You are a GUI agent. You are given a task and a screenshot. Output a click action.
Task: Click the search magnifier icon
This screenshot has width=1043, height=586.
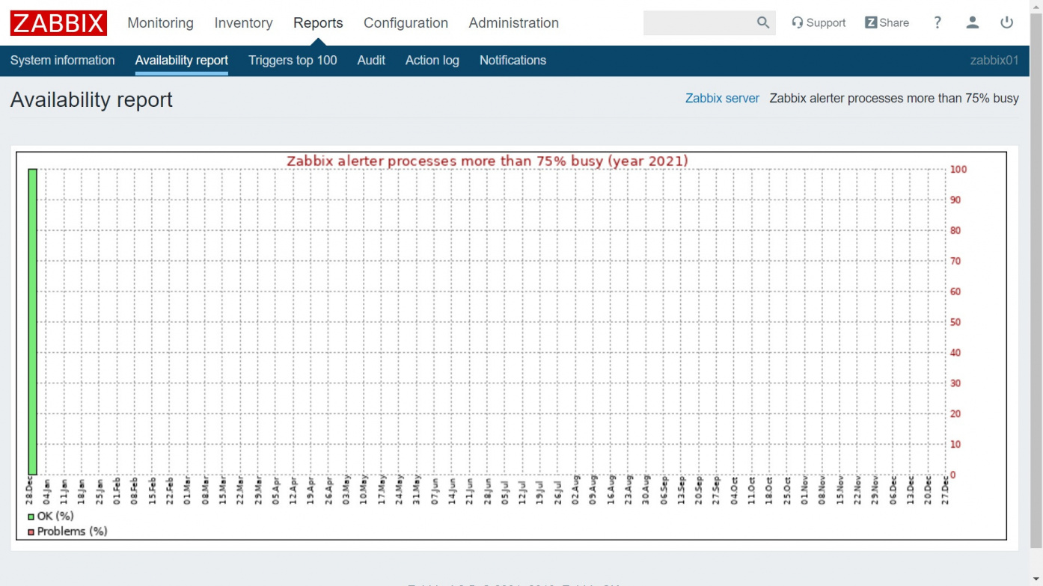click(762, 22)
